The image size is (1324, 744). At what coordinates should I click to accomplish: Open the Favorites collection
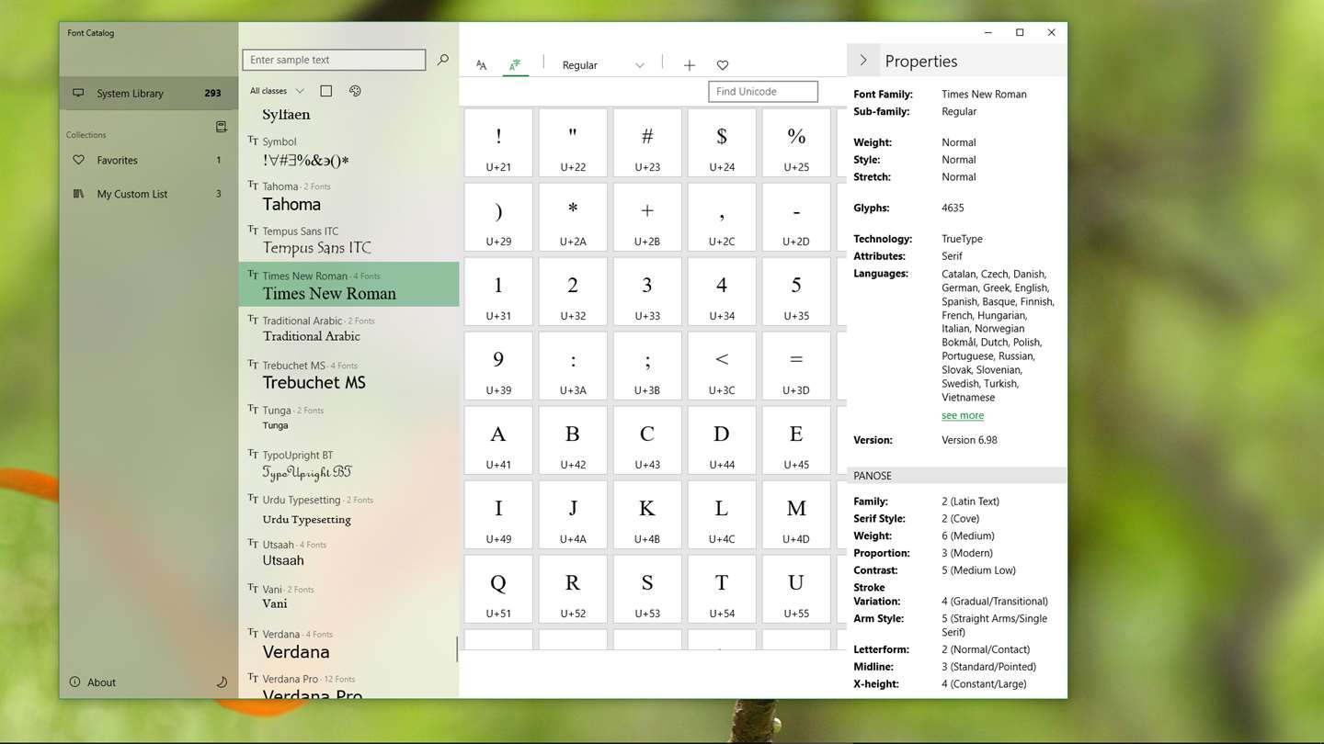(149, 160)
